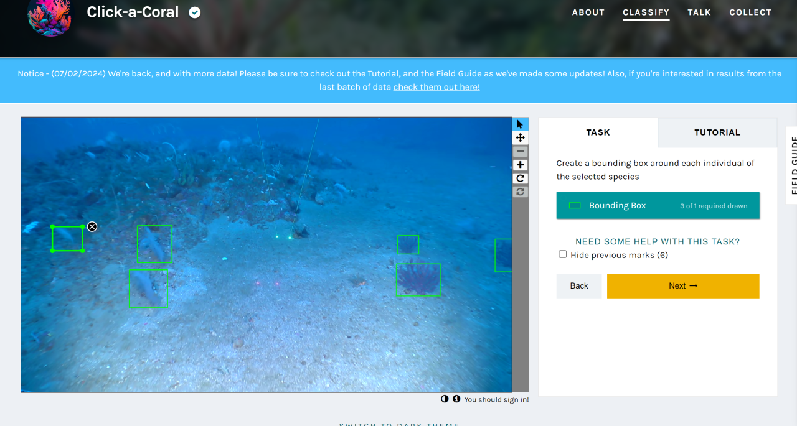Toggle inverted image contrast icon
797x426 pixels.
(445, 399)
